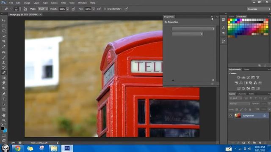The height and width of the screenshot is (152, 271).
Task: Select the Move tool
Action: tap(4, 21)
